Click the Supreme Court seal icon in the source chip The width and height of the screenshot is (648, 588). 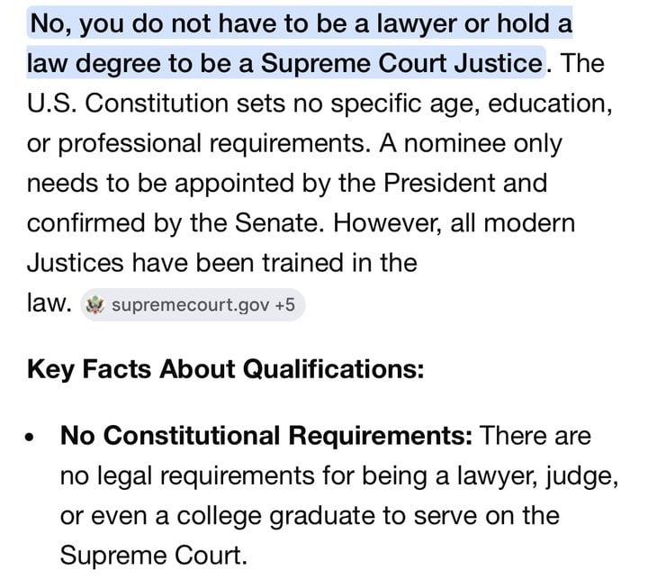click(94, 306)
